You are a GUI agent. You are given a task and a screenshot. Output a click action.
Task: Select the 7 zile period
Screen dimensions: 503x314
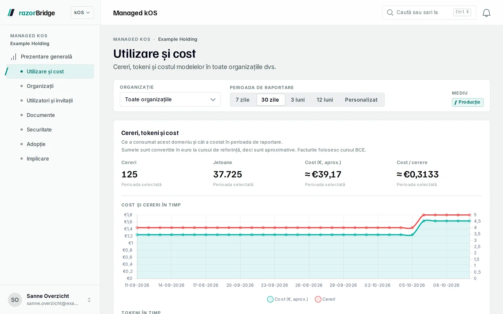click(x=242, y=100)
